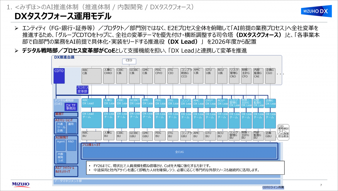This screenshot has height=191, width=338.
Task: Click the DX TF事務局 box
Action: point(71,107)
